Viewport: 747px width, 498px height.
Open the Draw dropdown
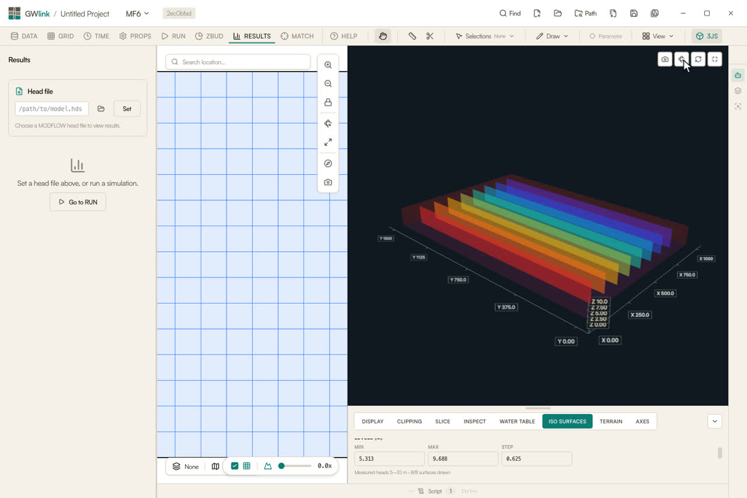click(552, 36)
